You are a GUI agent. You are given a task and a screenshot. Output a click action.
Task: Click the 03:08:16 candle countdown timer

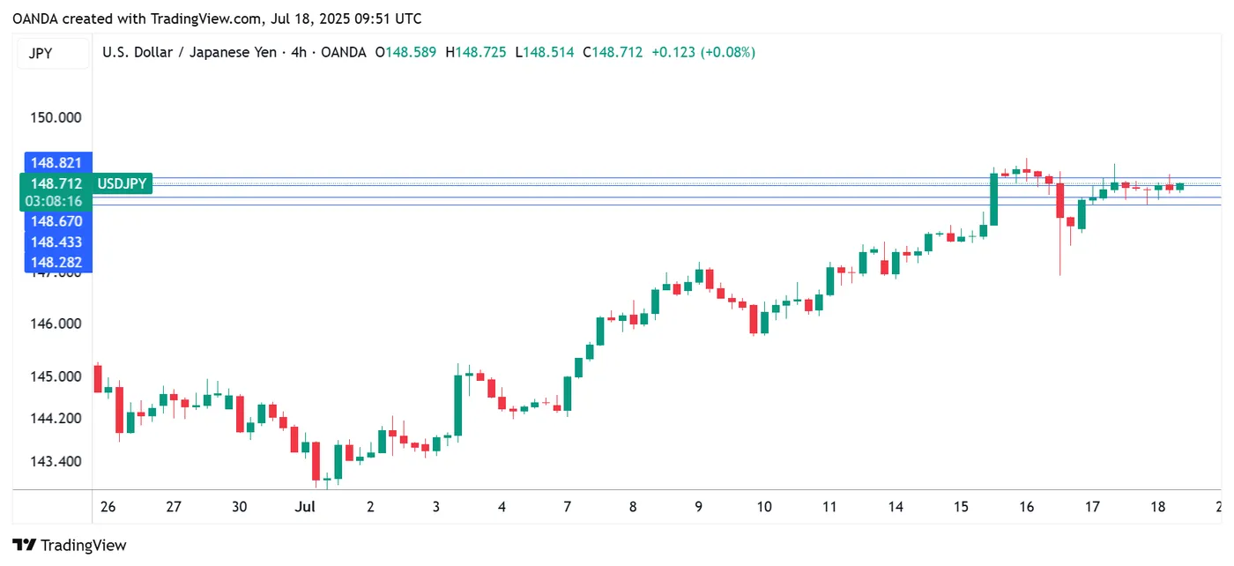(x=56, y=201)
